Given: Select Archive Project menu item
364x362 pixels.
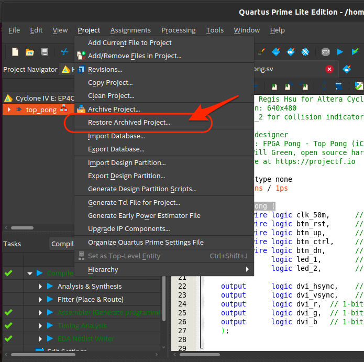Looking at the screenshot, I should 164,109.
